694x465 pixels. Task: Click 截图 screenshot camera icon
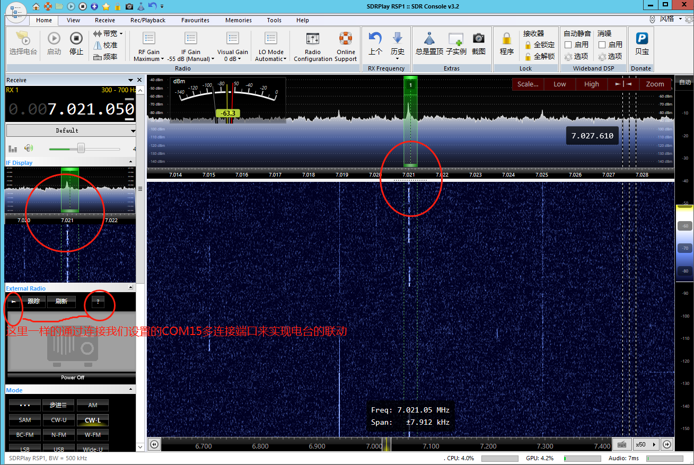pos(479,44)
